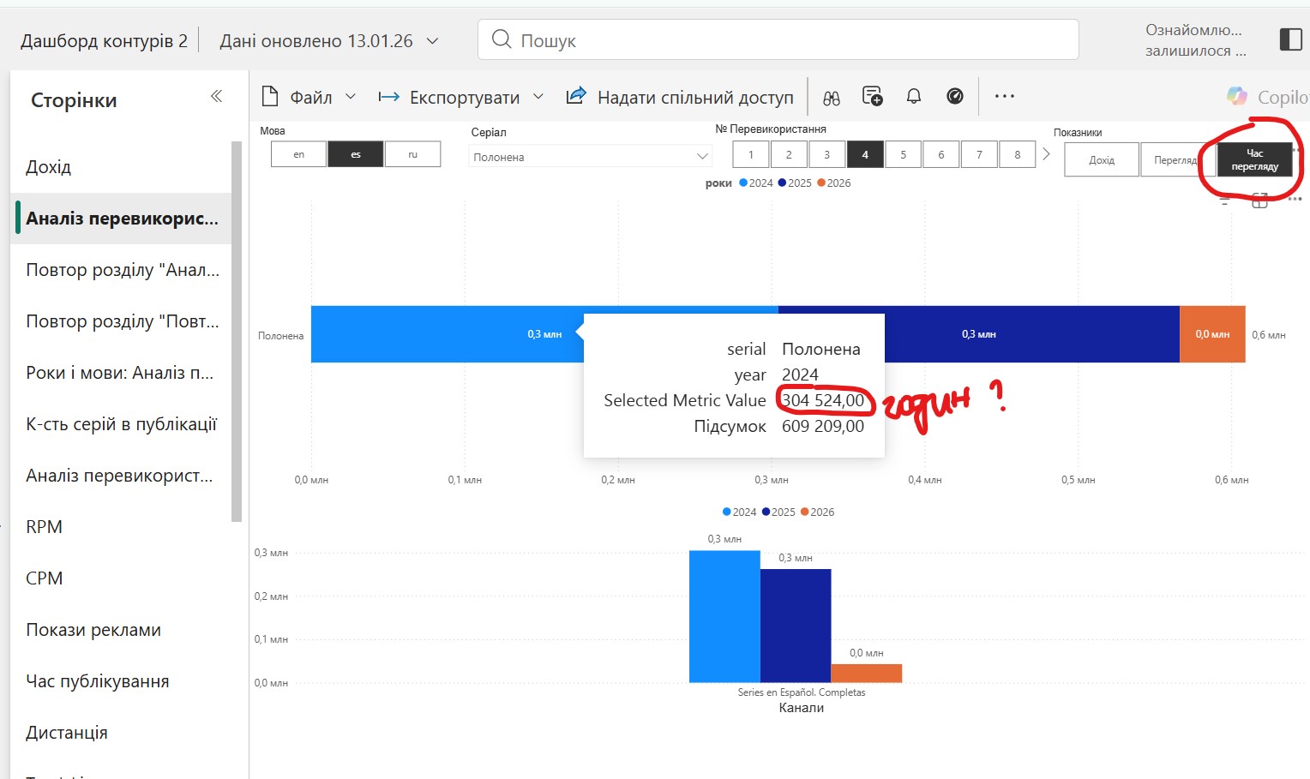Click the bell subscription icon

tap(914, 96)
